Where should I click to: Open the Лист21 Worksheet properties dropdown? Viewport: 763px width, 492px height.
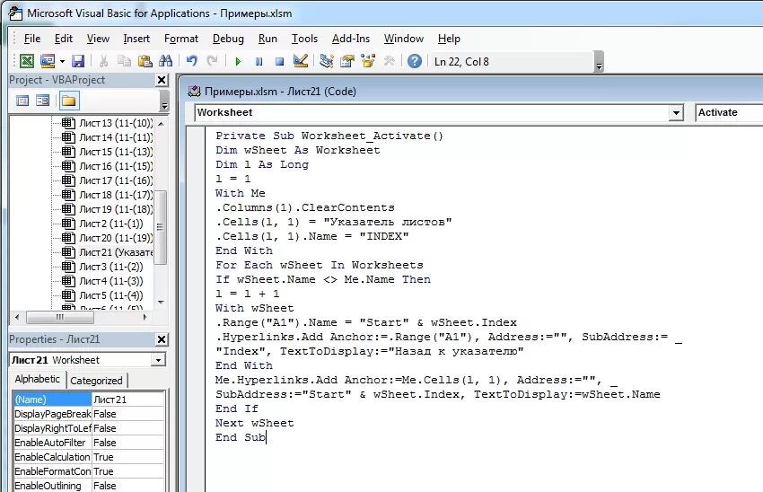point(158,360)
